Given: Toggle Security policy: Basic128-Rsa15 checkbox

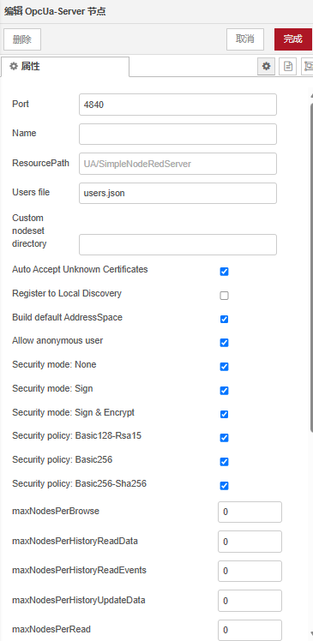Looking at the screenshot, I should pos(224,438).
